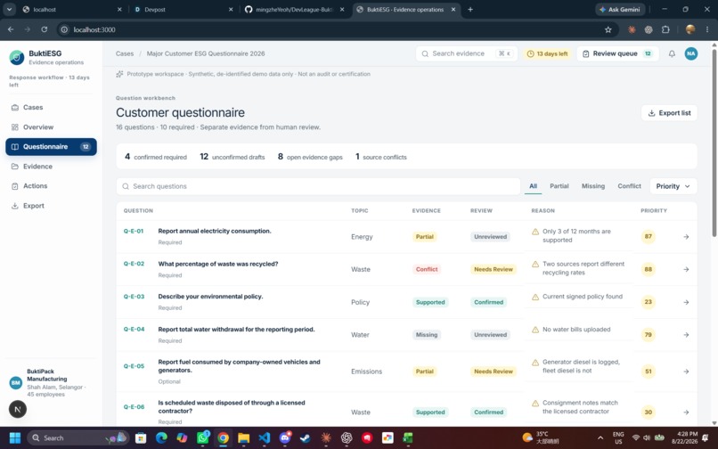Select the All filter tab

click(533, 186)
